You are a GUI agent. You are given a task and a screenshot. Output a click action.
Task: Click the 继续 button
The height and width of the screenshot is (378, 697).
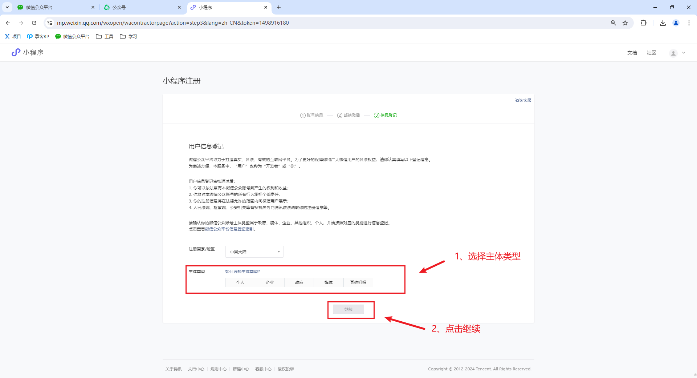click(x=348, y=309)
